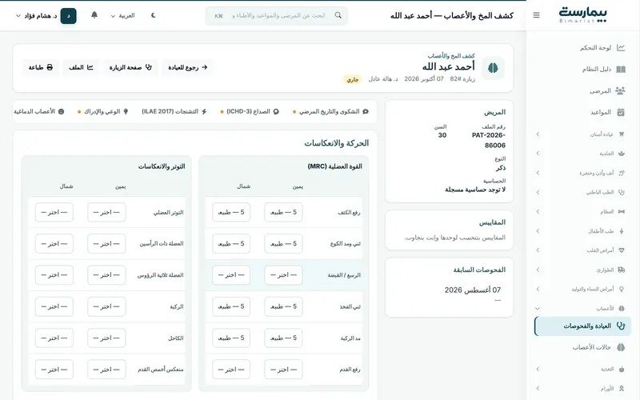Switch to الصداع (ICHD-3) tab
The image size is (640, 400).
pos(250,111)
